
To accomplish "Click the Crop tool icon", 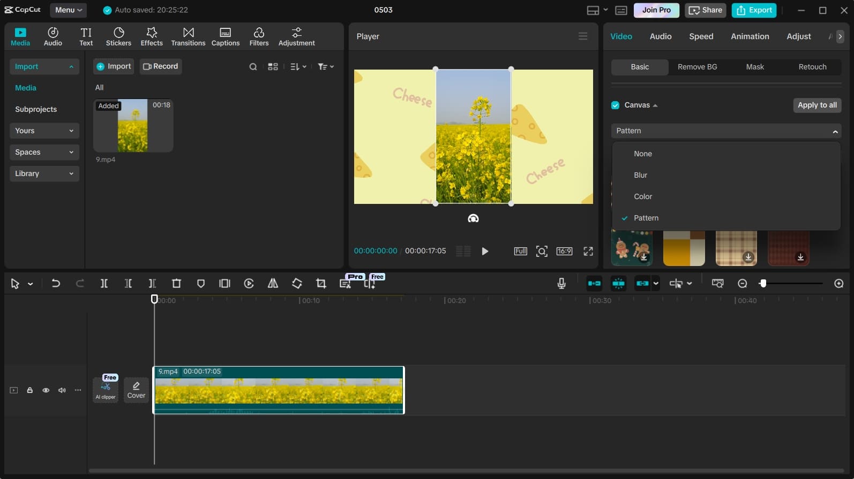I will point(321,284).
